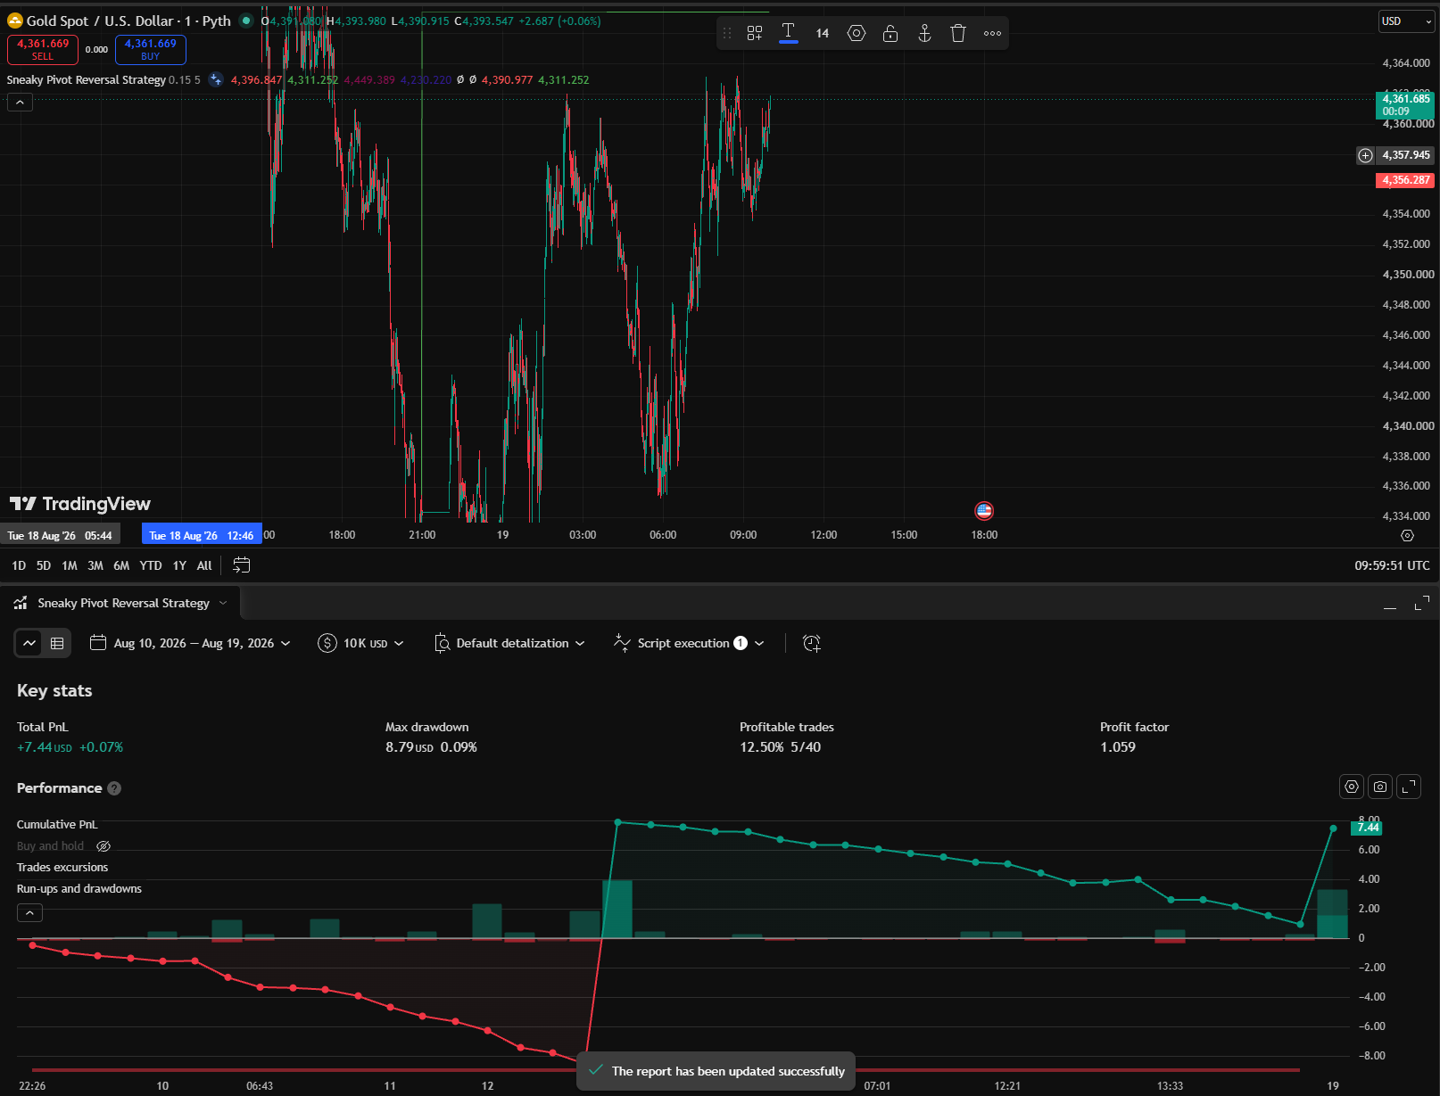The image size is (1440, 1096).
Task: Grab the drawing toolbar drag handle
Action: pyautogui.click(x=727, y=33)
